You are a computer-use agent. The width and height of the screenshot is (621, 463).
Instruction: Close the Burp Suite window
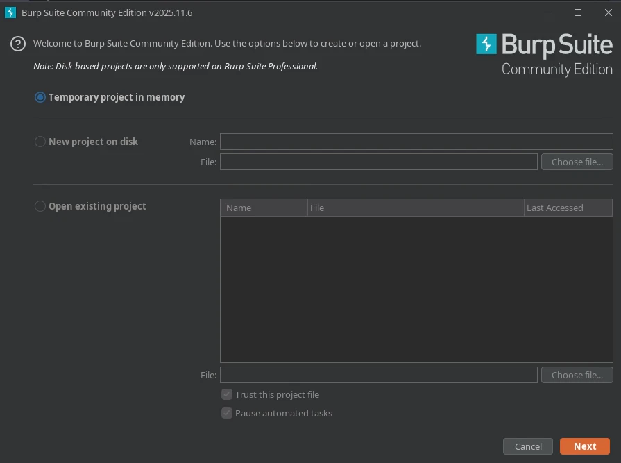[x=609, y=12]
